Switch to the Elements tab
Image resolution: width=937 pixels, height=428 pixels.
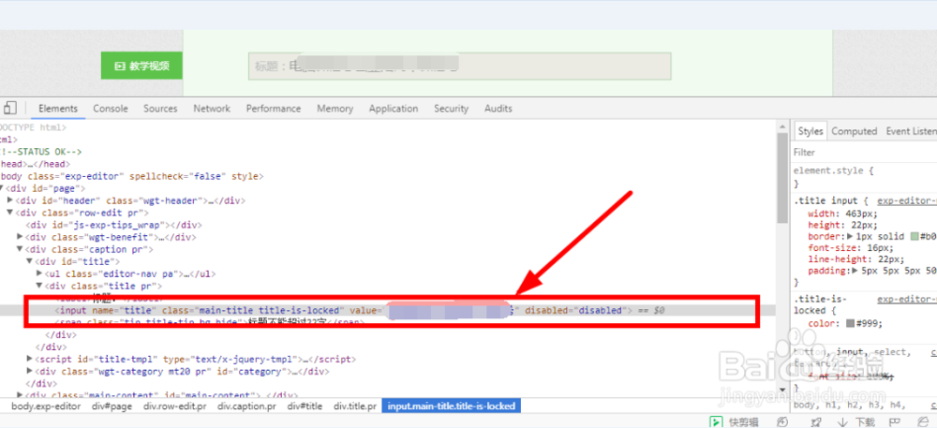(x=58, y=109)
